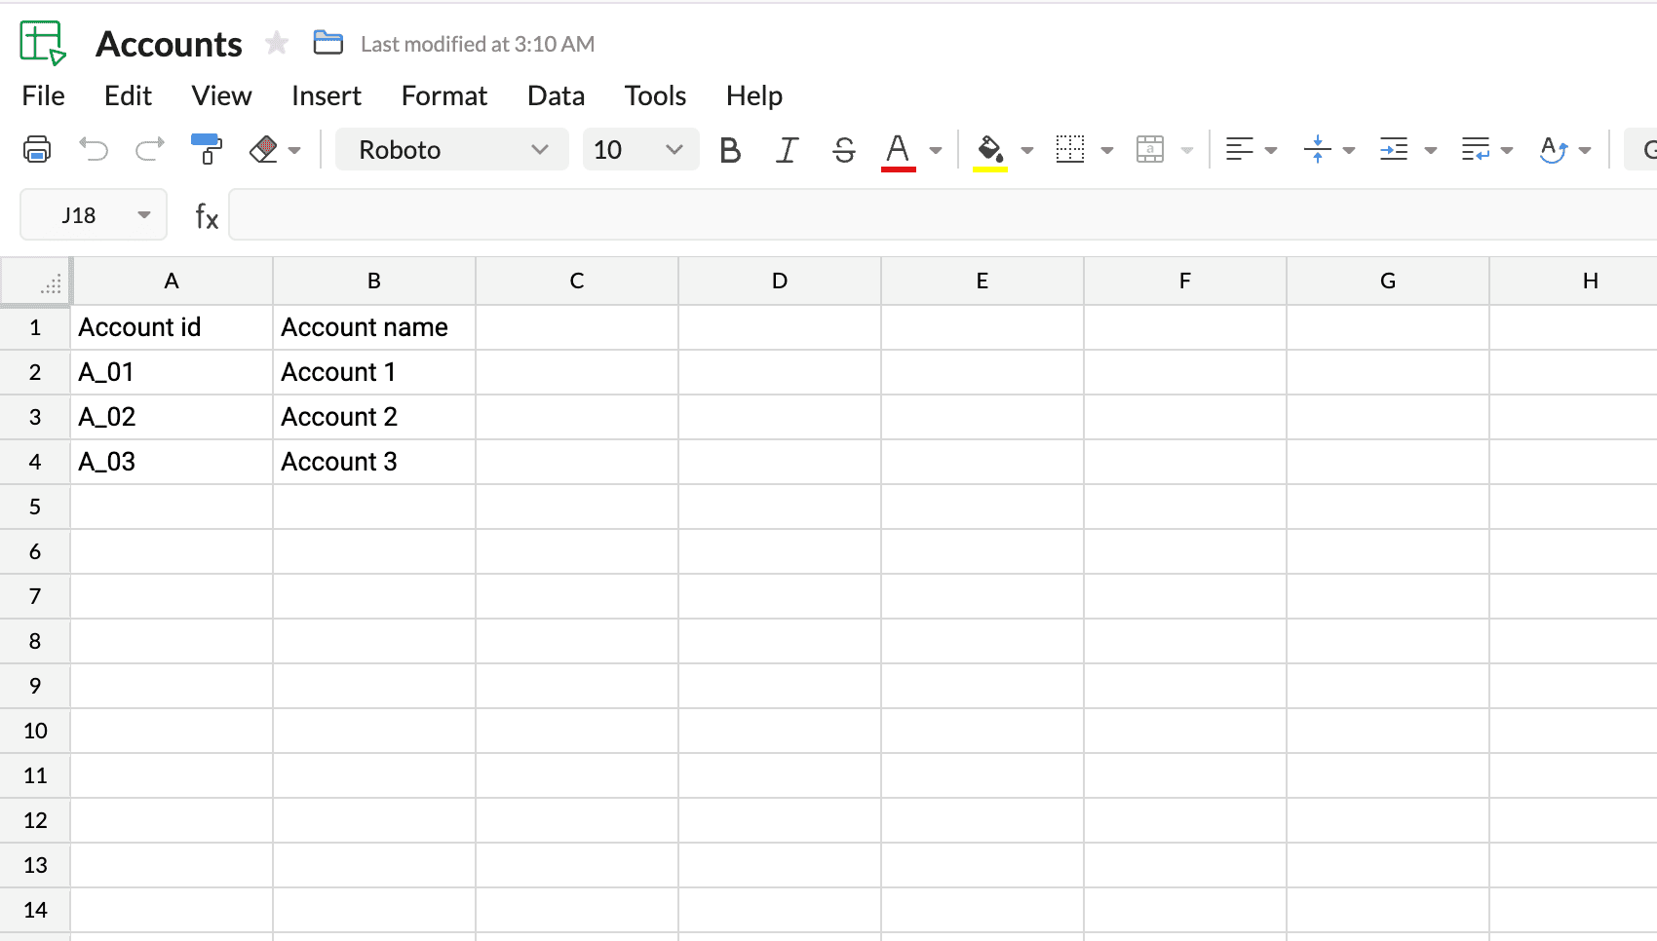
Task: Expand the fill color picker arrow
Action: [x=1027, y=151]
